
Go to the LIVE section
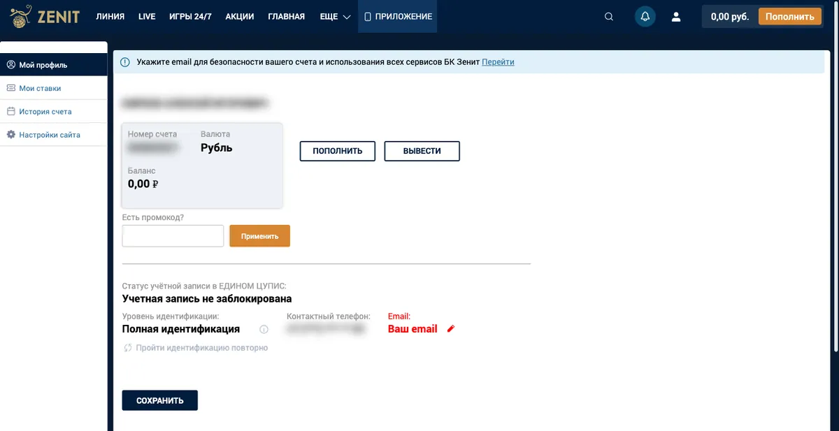tap(147, 17)
